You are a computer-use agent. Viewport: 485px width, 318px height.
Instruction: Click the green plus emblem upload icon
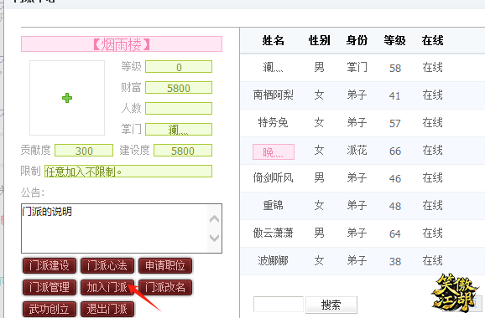[67, 98]
